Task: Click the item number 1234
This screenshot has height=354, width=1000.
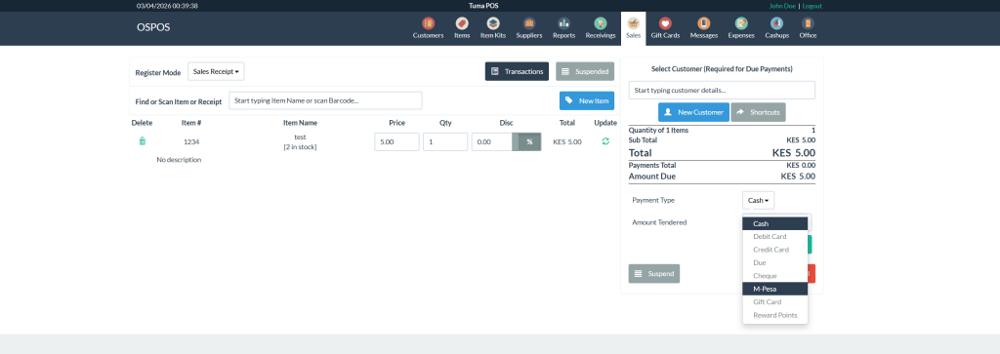Action: 191,142
